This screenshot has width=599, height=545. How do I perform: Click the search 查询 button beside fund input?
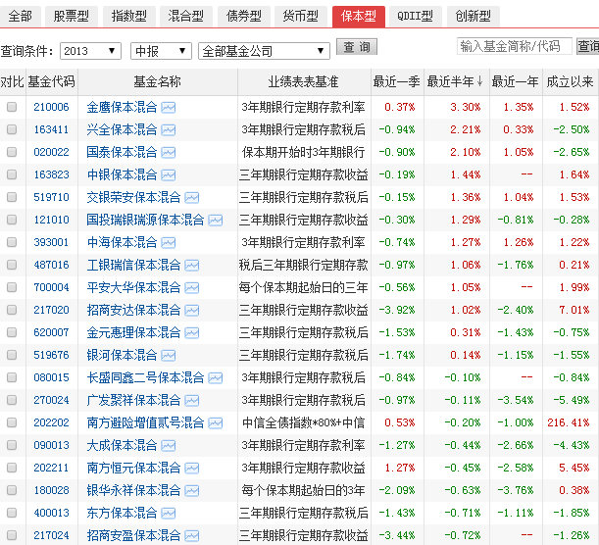(x=588, y=46)
